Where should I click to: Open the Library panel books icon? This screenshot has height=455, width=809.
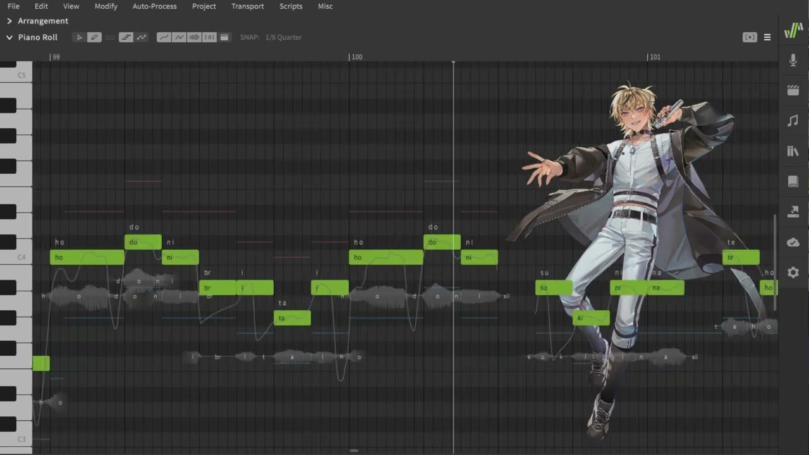tap(793, 151)
